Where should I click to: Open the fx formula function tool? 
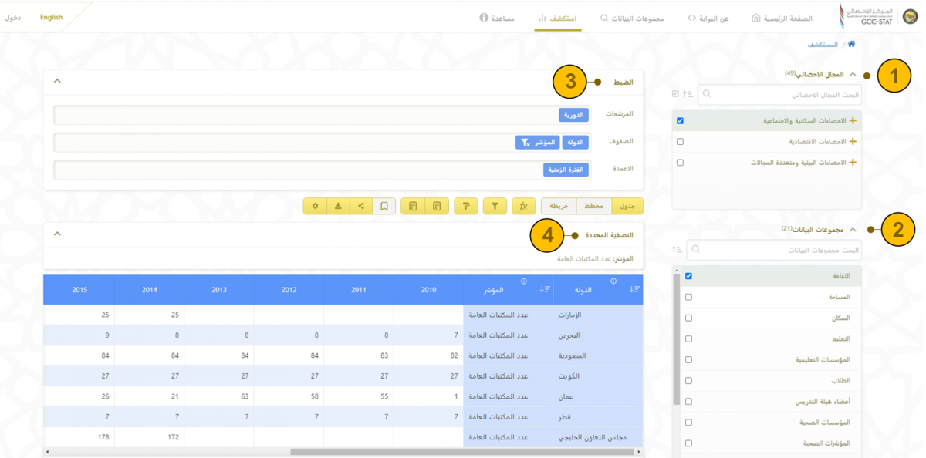click(523, 206)
